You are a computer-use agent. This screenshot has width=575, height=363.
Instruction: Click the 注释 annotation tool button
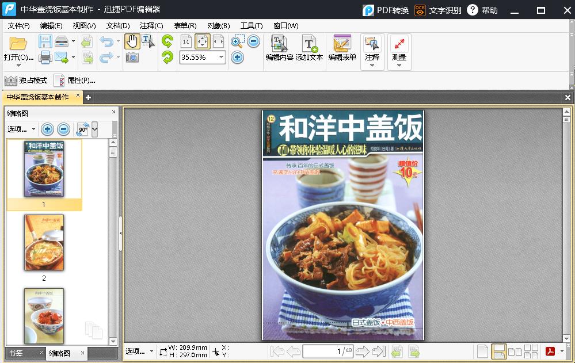(372, 48)
